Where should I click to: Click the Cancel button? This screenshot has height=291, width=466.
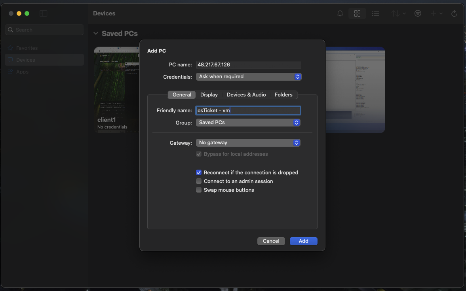coord(271,241)
